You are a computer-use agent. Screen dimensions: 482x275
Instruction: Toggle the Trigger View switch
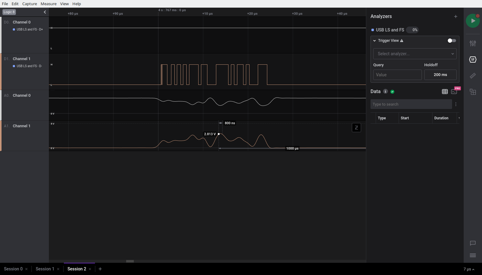[452, 41]
